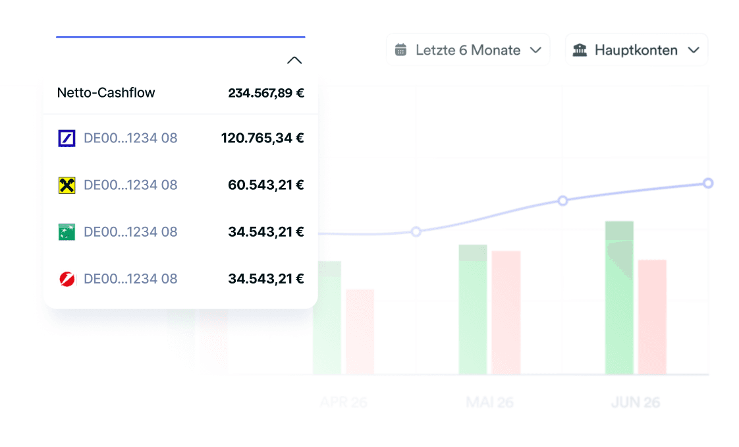Click the chevron arrow next to Hauptkonten

click(694, 50)
